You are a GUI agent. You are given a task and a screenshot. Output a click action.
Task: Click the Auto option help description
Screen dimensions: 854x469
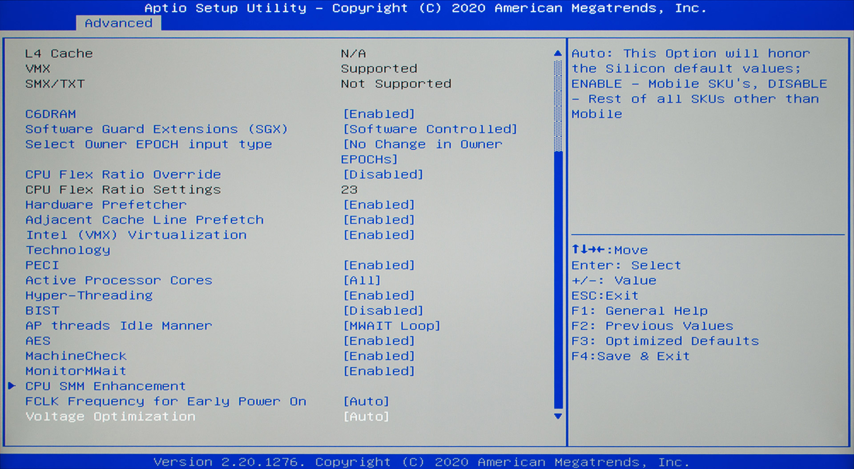click(x=699, y=84)
